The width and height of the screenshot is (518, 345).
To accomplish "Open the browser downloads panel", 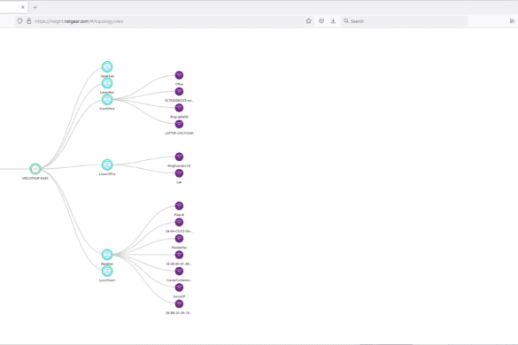I will (333, 21).
